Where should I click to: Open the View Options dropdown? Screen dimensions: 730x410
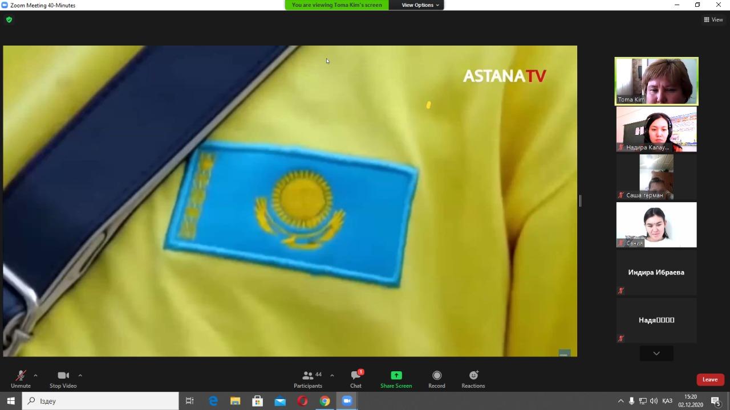click(x=420, y=5)
